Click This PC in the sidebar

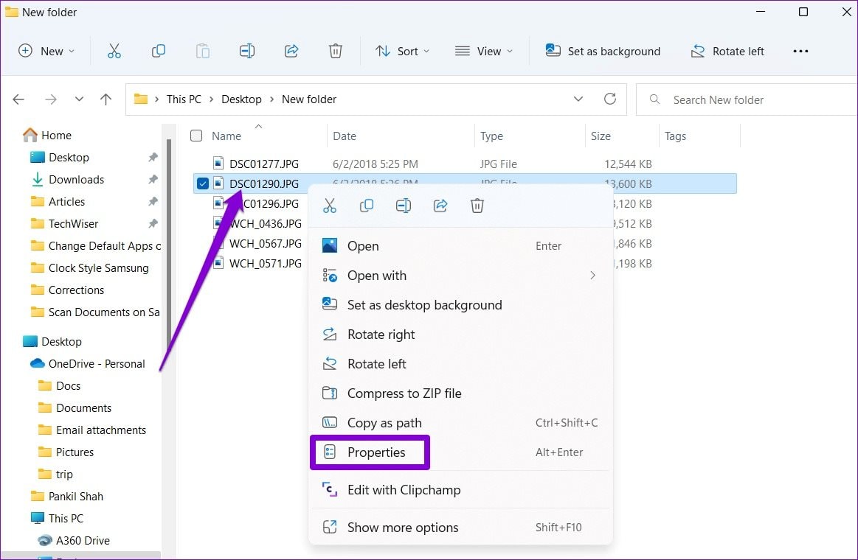(58, 519)
